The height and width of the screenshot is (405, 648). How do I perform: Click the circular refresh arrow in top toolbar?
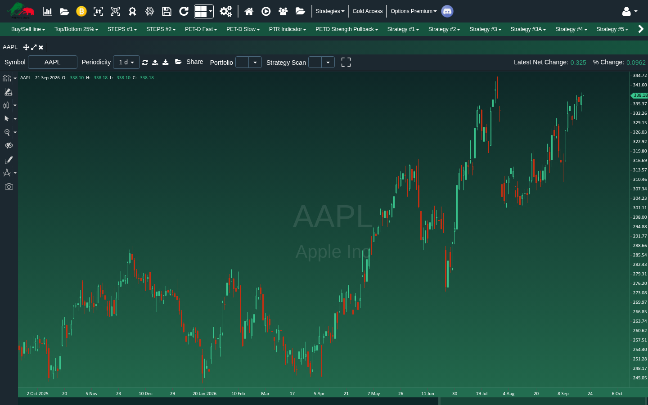click(184, 11)
